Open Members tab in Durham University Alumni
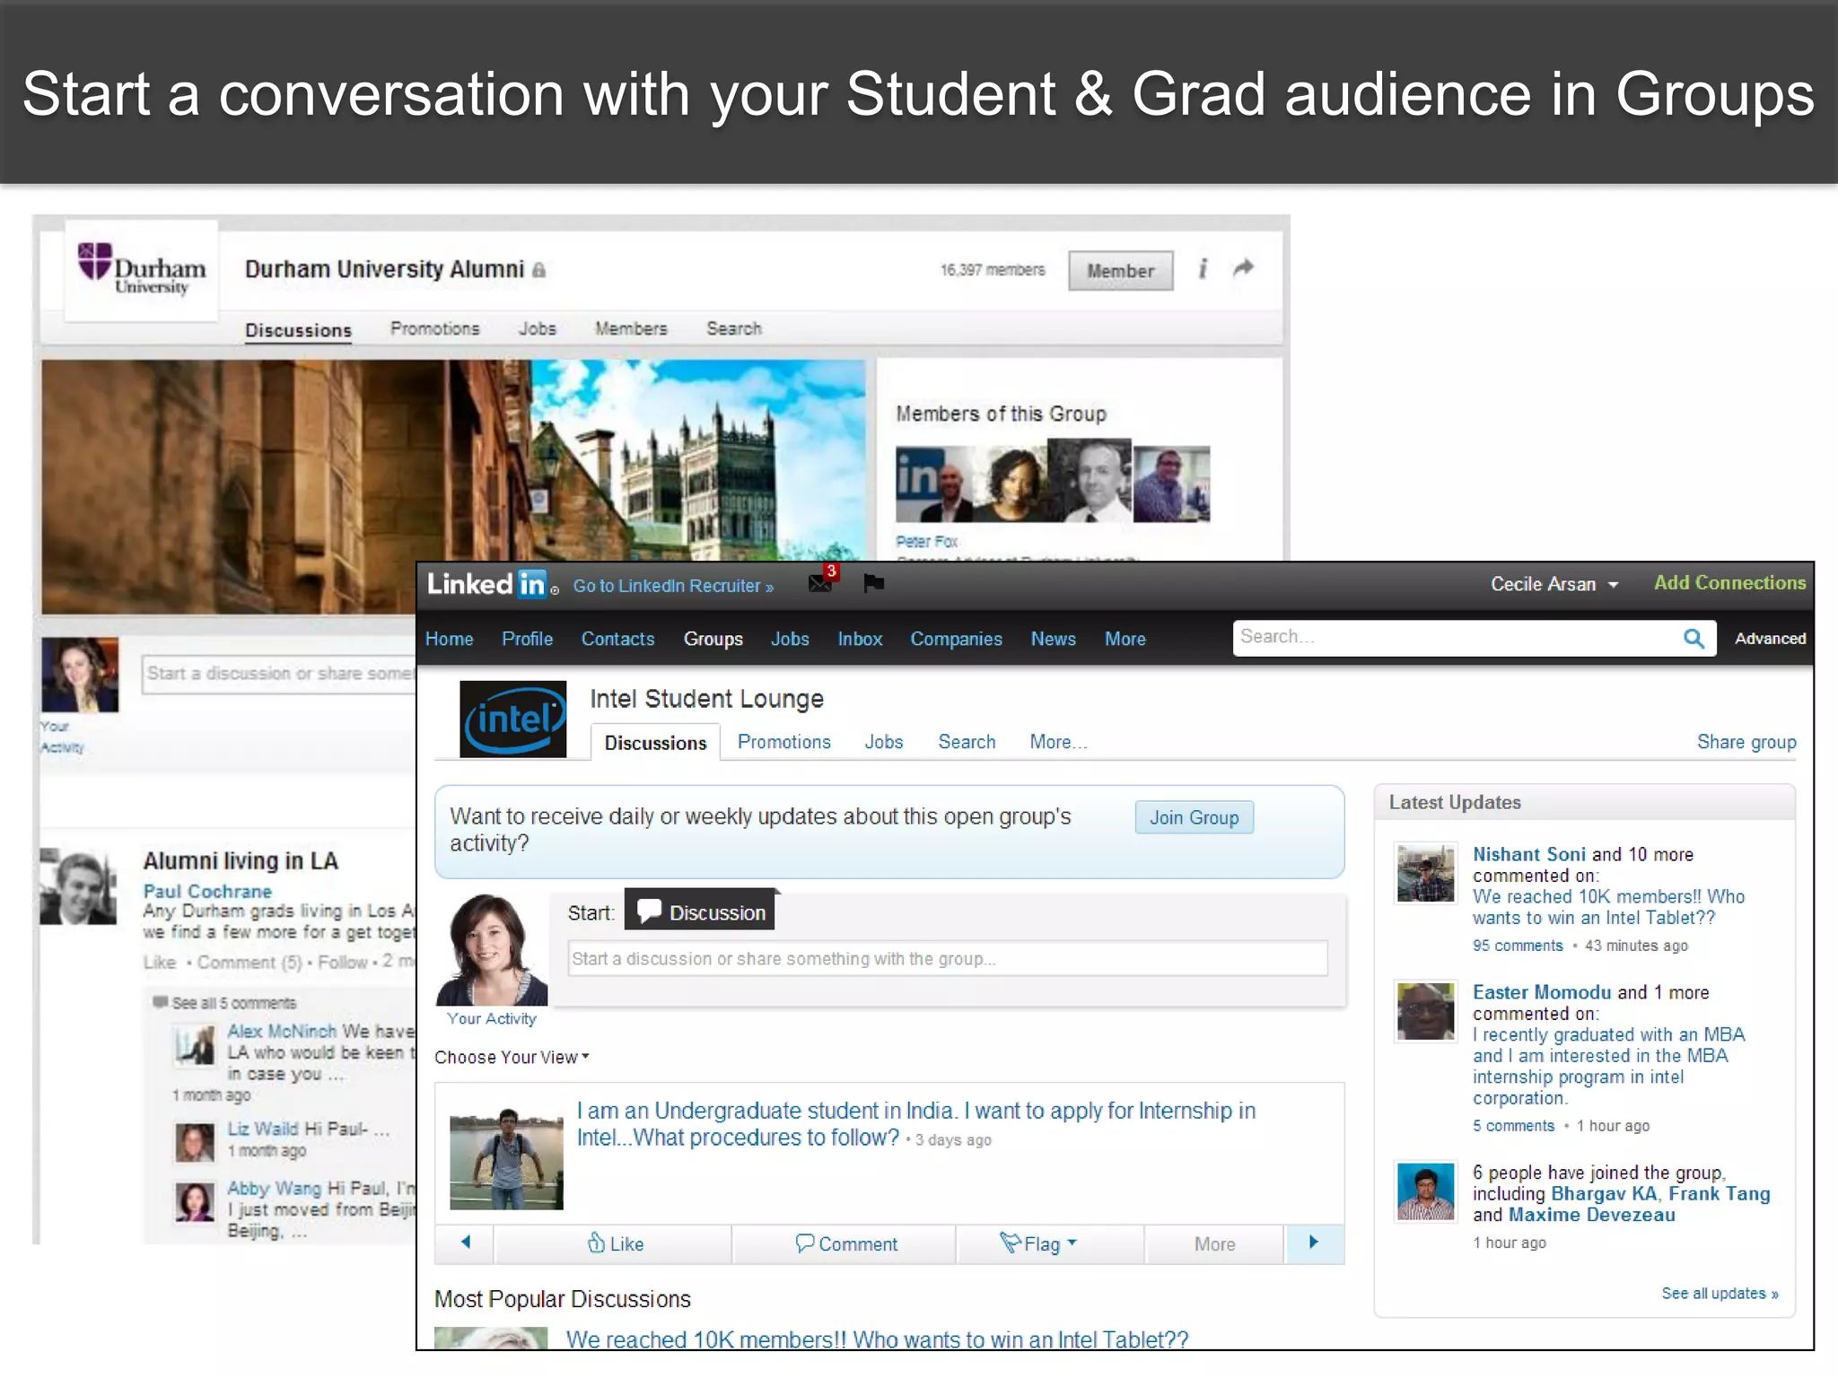The width and height of the screenshot is (1838, 1378). coord(631,328)
